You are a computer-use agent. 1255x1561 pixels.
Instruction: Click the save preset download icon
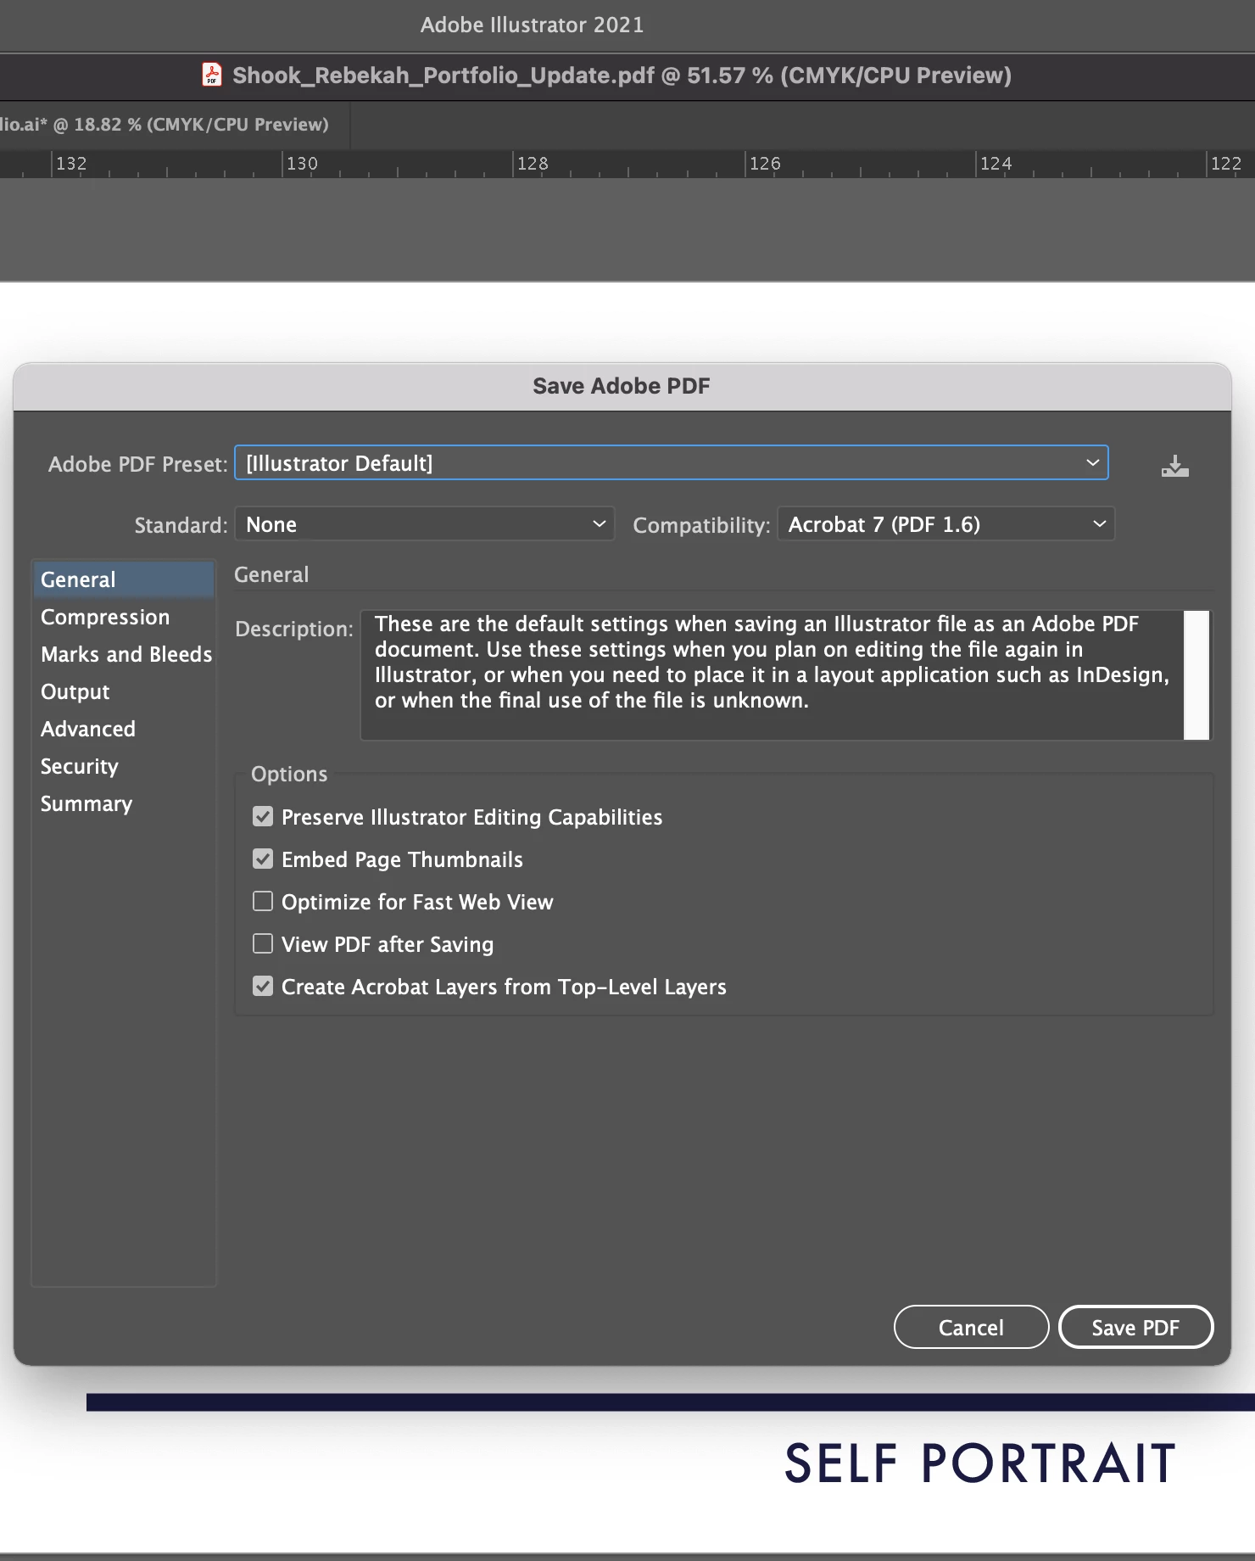pyautogui.click(x=1174, y=466)
